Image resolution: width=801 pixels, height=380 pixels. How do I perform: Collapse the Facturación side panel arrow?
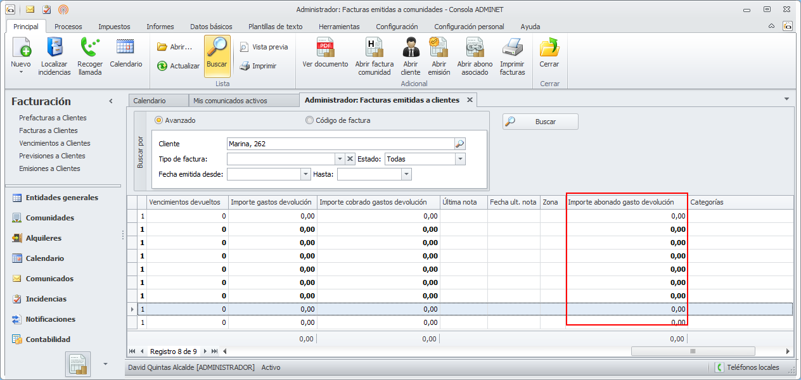pyautogui.click(x=111, y=101)
